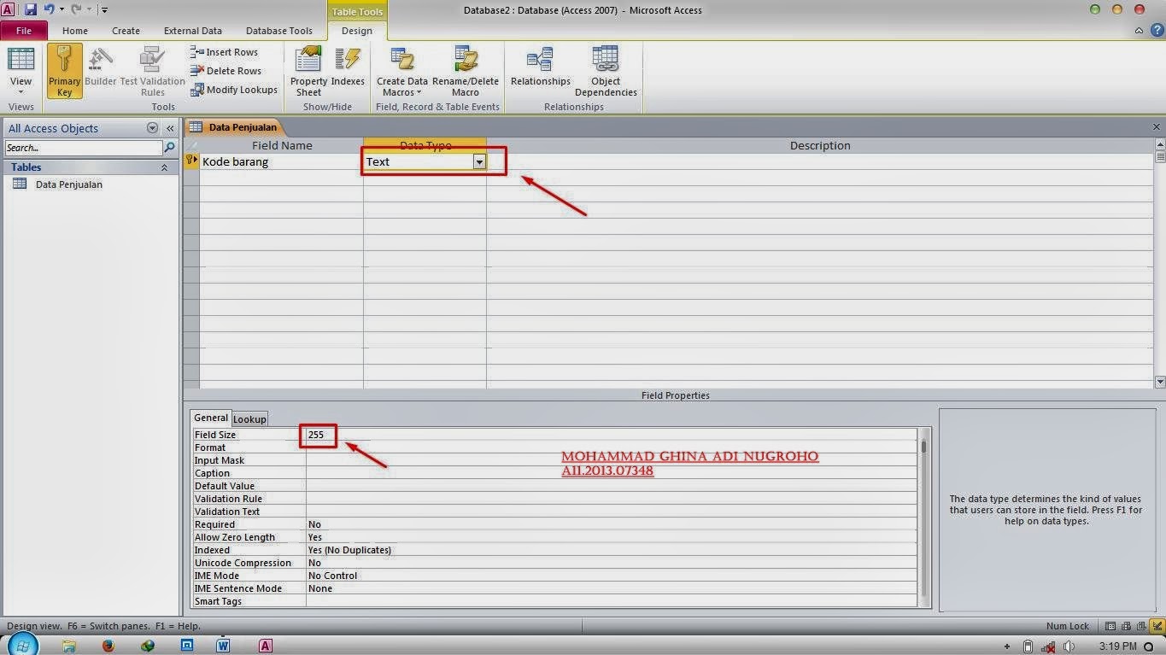Collapse the navigation pane shutter

170,128
